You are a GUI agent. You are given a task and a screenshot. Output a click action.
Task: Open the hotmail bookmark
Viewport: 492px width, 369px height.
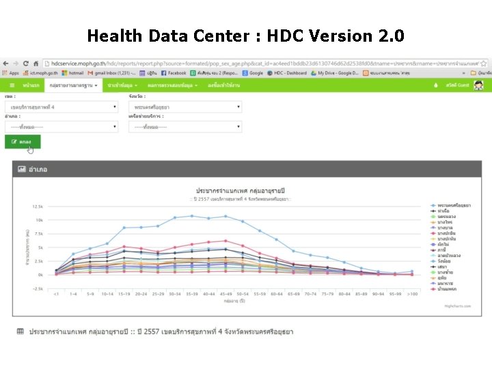coord(72,73)
